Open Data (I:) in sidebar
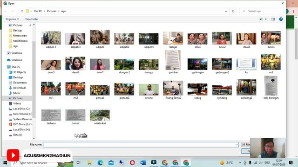 (18, 135)
